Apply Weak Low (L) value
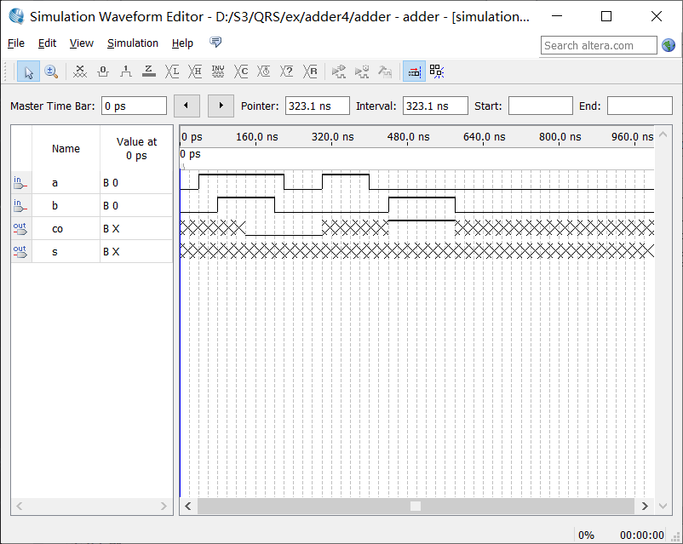The width and height of the screenshot is (683, 544). (x=172, y=72)
